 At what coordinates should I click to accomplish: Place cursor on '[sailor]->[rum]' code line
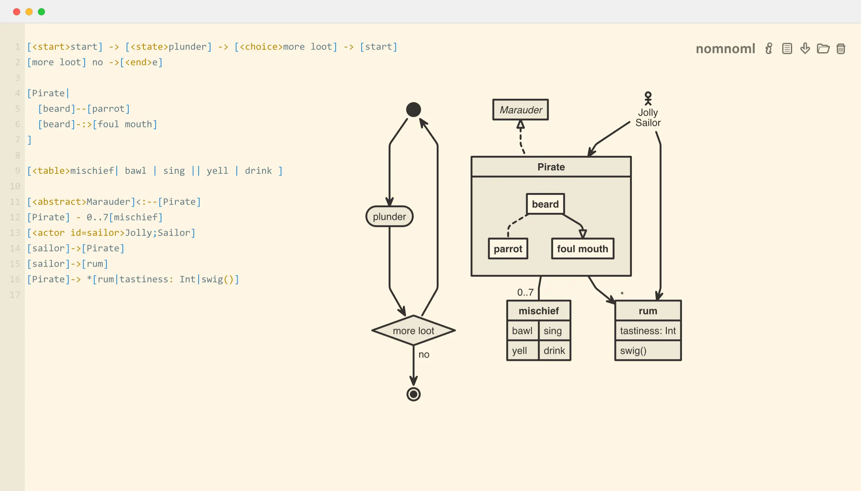pos(67,264)
